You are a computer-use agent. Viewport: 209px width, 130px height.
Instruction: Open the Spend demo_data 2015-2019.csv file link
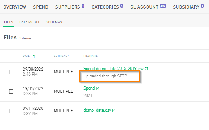coord(114,69)
